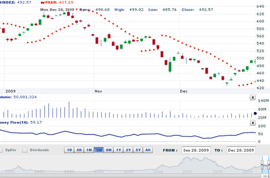The height and width of the screenshot is (178, 270).
Task: Select the 5Y time range
Action: [138, 150]
